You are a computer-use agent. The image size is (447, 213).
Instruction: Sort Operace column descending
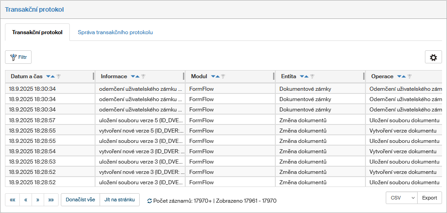click(399, 76)
